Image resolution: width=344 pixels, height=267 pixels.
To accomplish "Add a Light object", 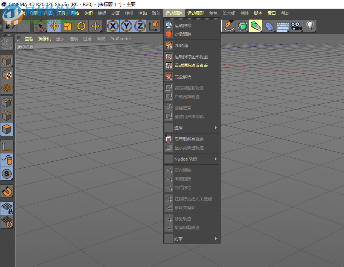I will [x=309, y=26].
